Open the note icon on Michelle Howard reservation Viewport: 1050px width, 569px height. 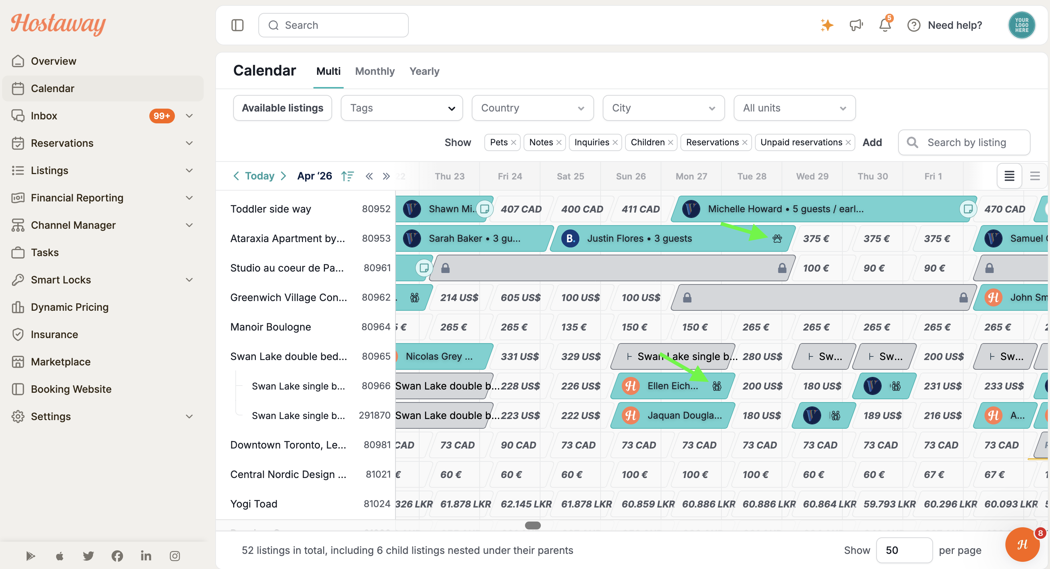click(968, 209)
